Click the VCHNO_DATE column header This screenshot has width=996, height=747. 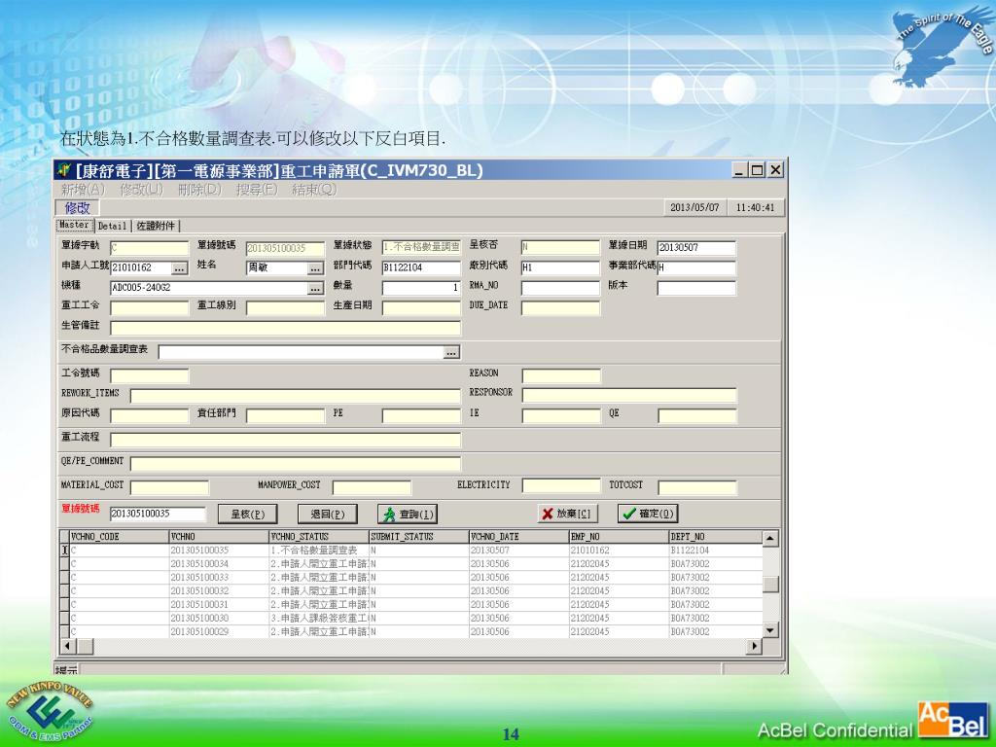tap(519, 537)
